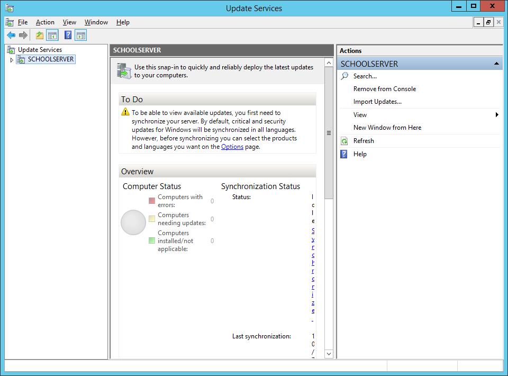This screenshot has width=508, height=376.
Task: Open the View submenu arrow in Actions
Action: pyautogui.click(x=497, y=115)
